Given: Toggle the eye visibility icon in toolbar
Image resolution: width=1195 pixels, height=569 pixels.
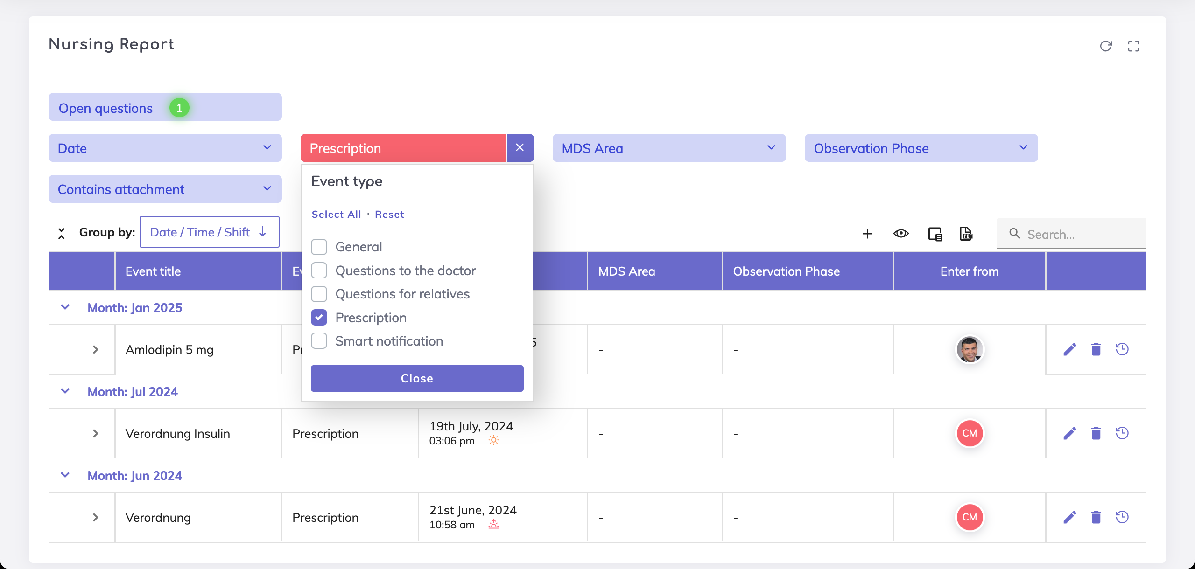Looking at the screenshot, I should pyautogui.click(x=901, y=234).
